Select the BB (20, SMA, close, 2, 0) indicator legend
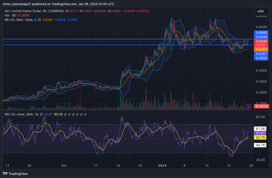272x178 pixels. [x=23, y=20]
